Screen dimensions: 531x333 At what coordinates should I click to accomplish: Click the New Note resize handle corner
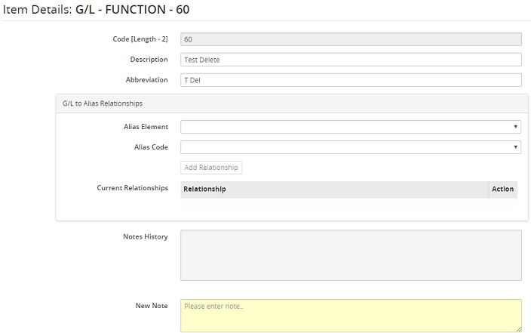click(518, 329)
